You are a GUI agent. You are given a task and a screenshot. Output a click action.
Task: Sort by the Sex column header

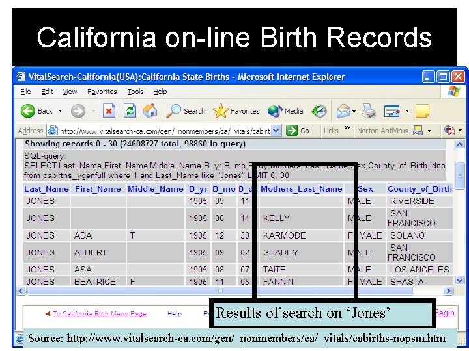pyautogui.click(x=365, y=189)
